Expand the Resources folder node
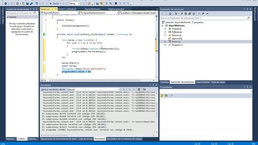Viewport: 258px width, 145px height. pos(165,35)
